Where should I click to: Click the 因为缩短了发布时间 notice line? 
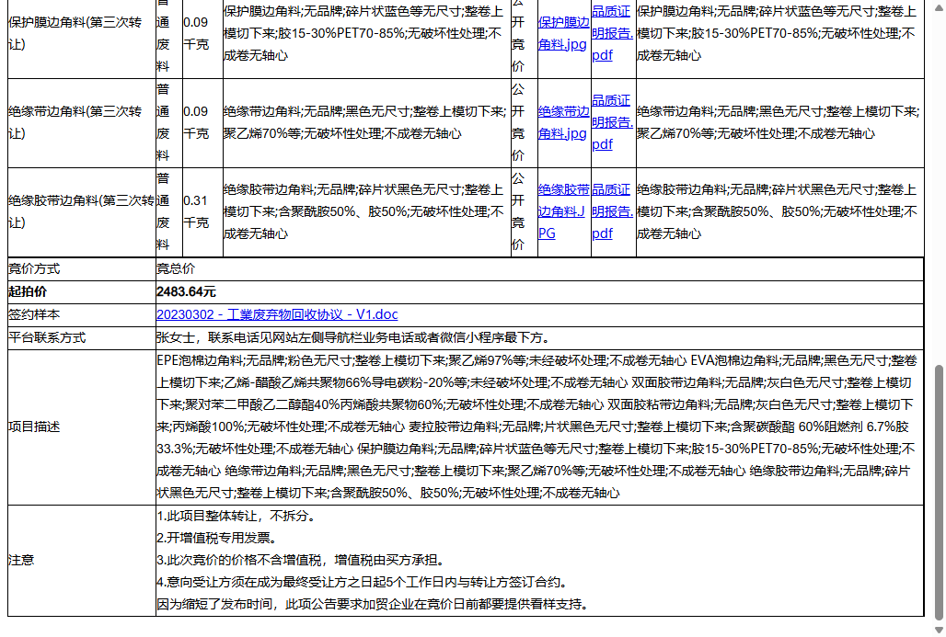373,604
